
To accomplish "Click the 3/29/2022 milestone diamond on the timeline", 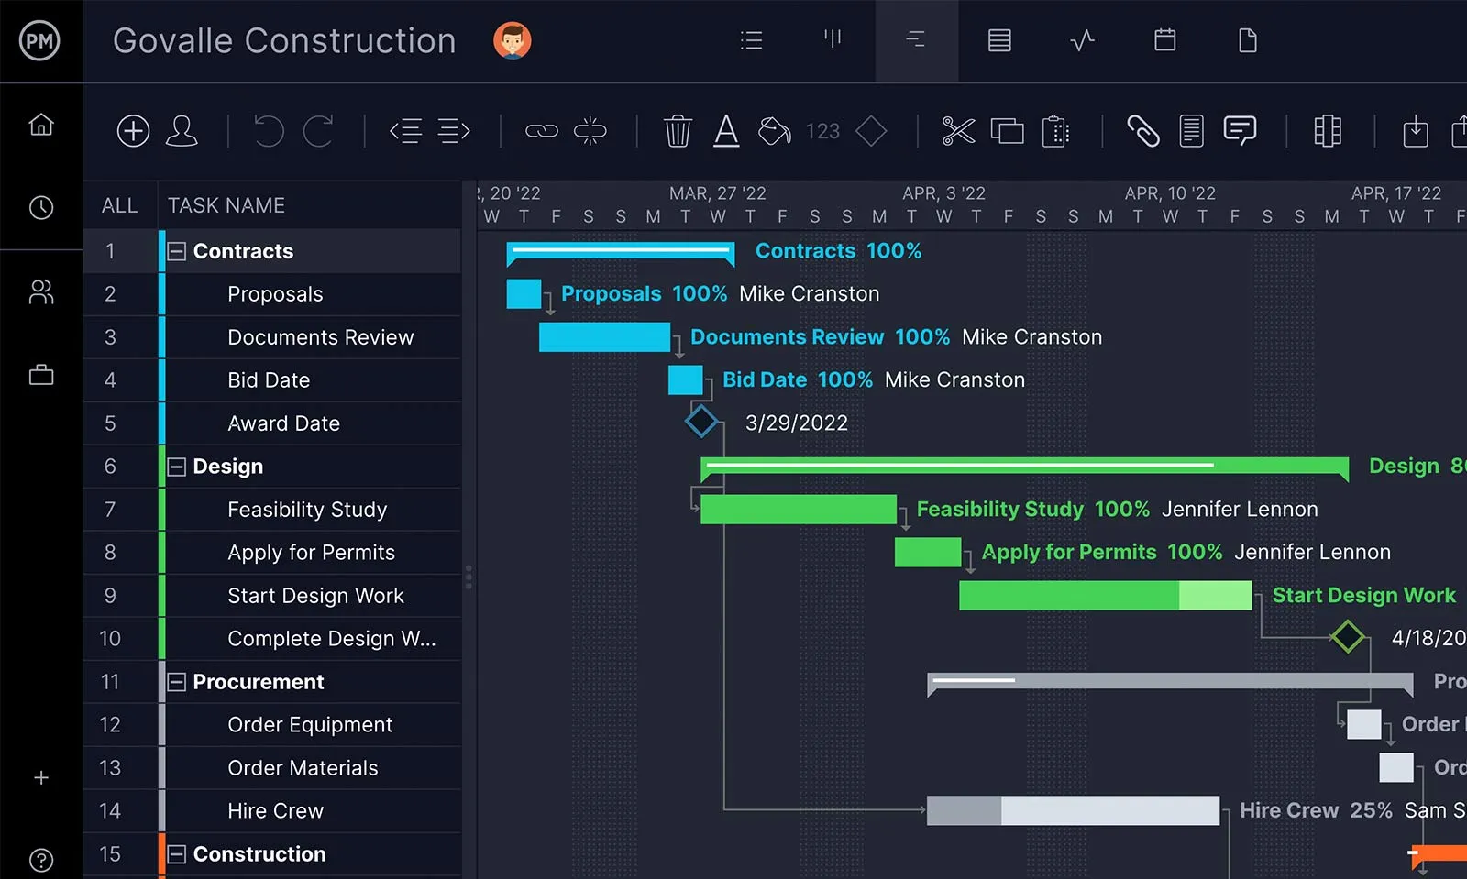I will pyautogui.click(x=701, y=422).
